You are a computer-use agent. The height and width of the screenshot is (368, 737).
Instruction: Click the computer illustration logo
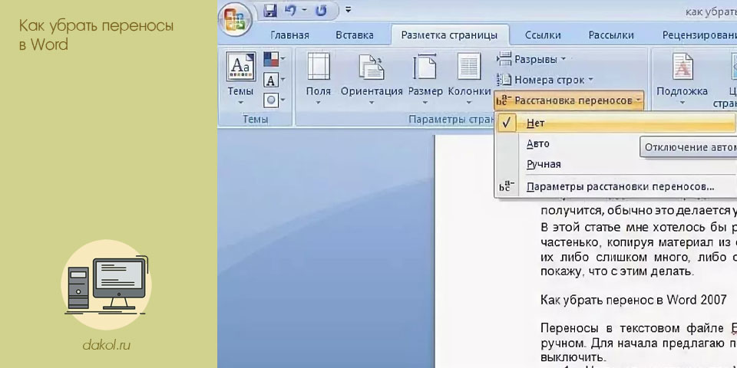(x=106, y=285)
